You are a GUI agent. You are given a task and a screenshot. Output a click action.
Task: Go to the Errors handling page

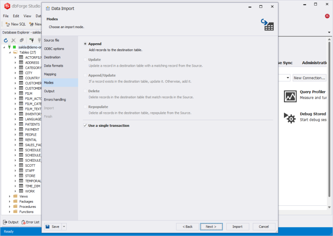point(55,100)
